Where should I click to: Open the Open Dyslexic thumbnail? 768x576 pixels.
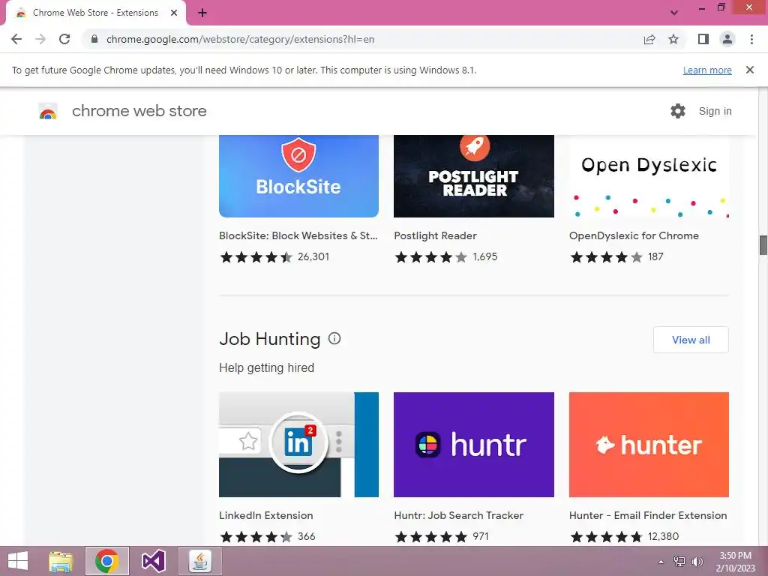click(x=649, y=176)
